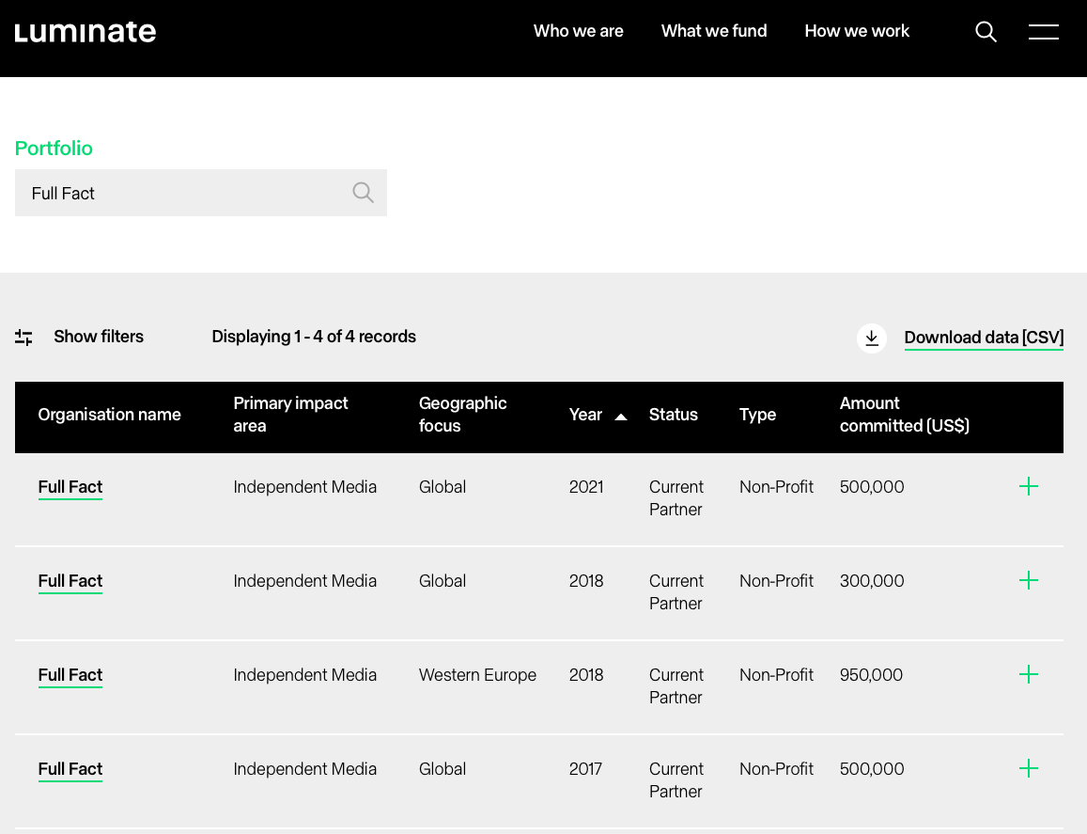This screenshot has height=834, width=1087.
Task: Expand the 2017 Full Fact row
Action: 1029,768
